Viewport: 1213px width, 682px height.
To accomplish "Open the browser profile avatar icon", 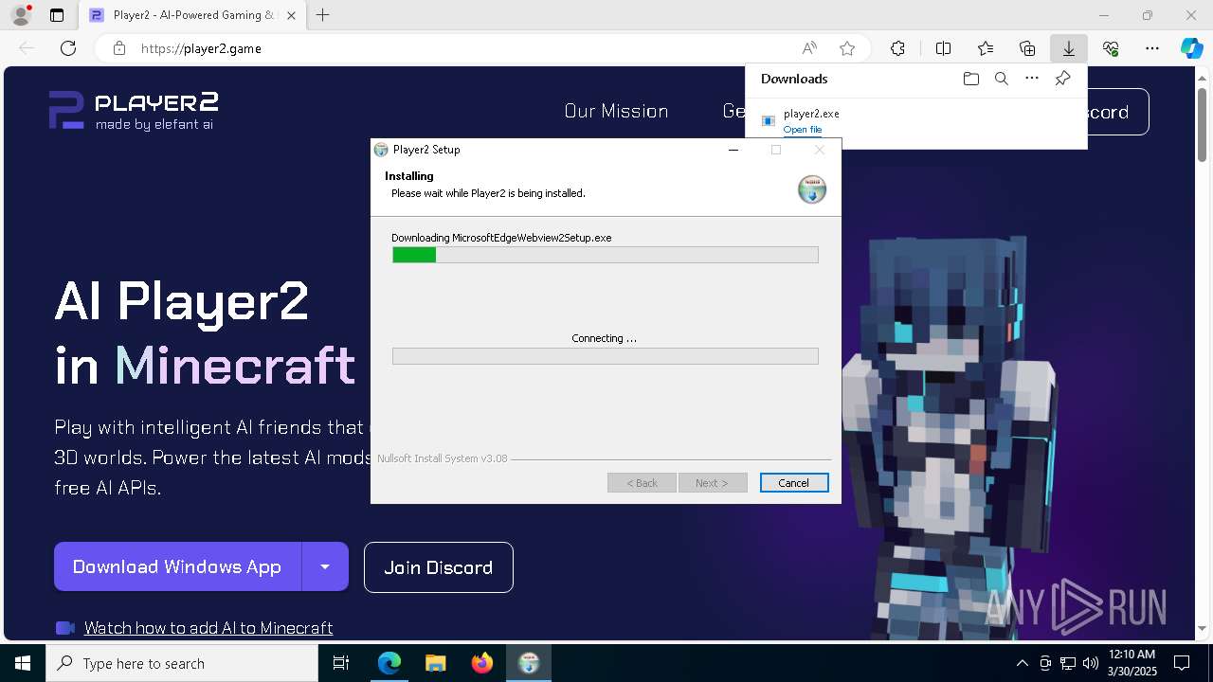I will [20, 15].
